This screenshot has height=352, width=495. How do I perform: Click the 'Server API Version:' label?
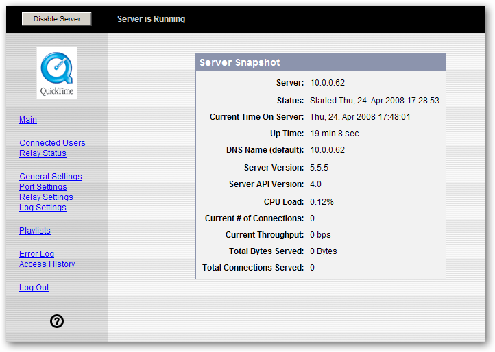point(267,184)
